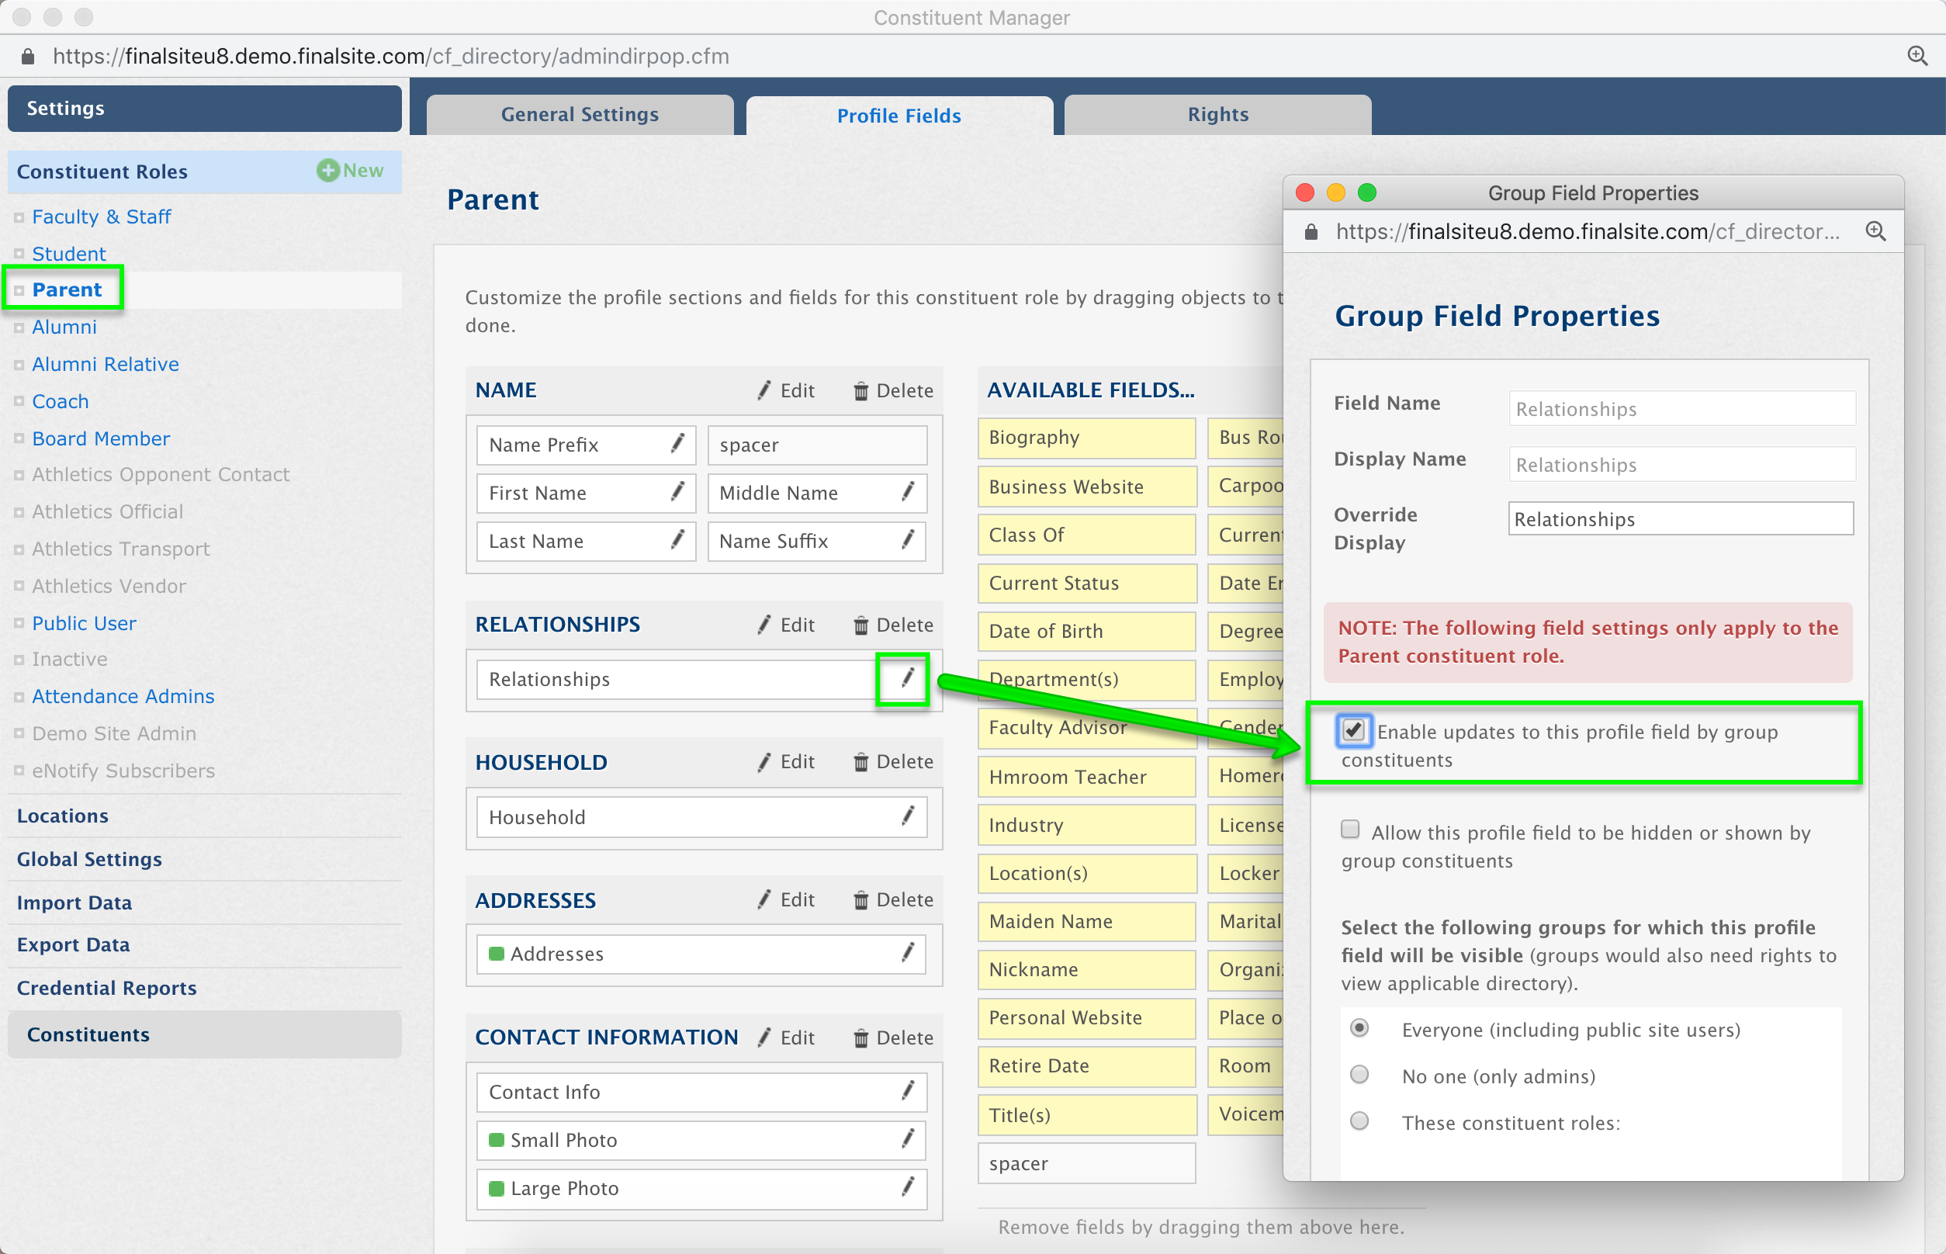Click pencil icon on Household field
The height and width of the screenshot is (1254, 1946).
pyautogui.click(x=908, y=816)
